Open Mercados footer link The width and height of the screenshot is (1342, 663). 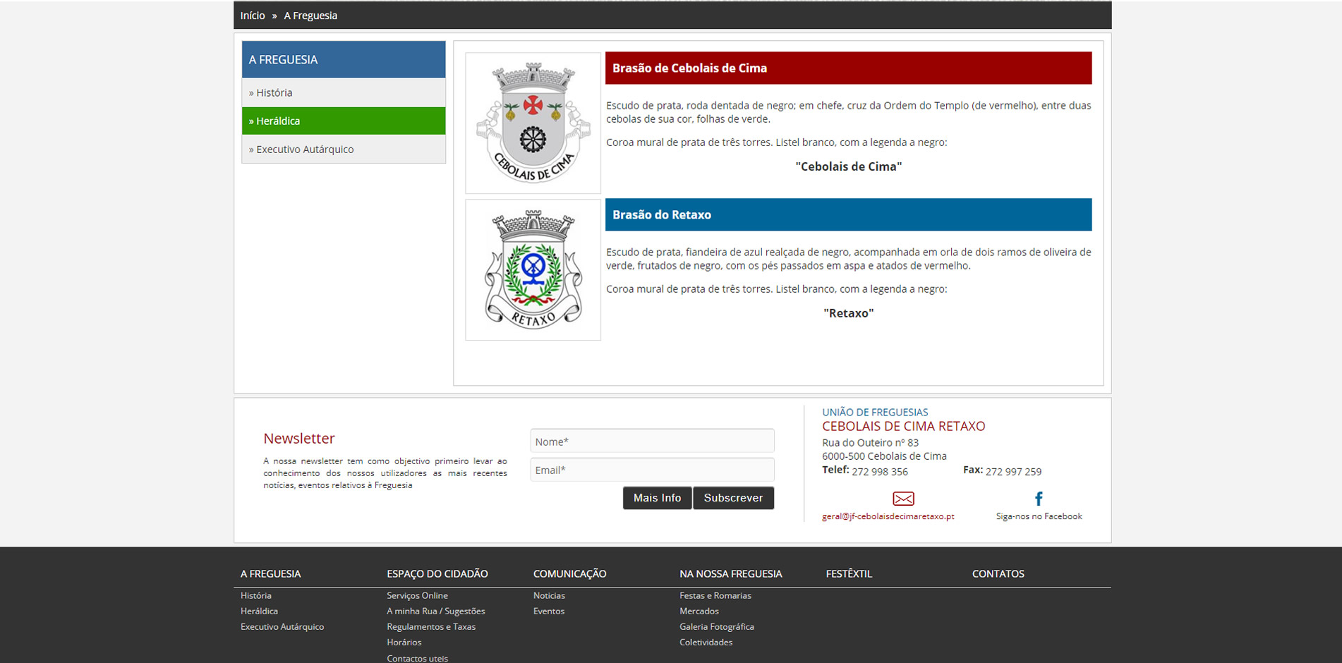point(699,611)
